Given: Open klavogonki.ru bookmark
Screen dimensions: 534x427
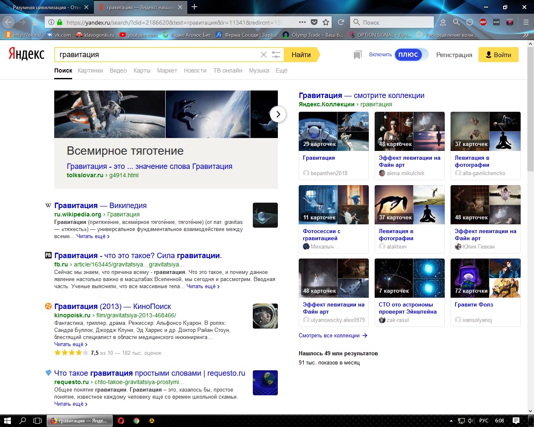Looking at the screenshot, I should [95, 35].
